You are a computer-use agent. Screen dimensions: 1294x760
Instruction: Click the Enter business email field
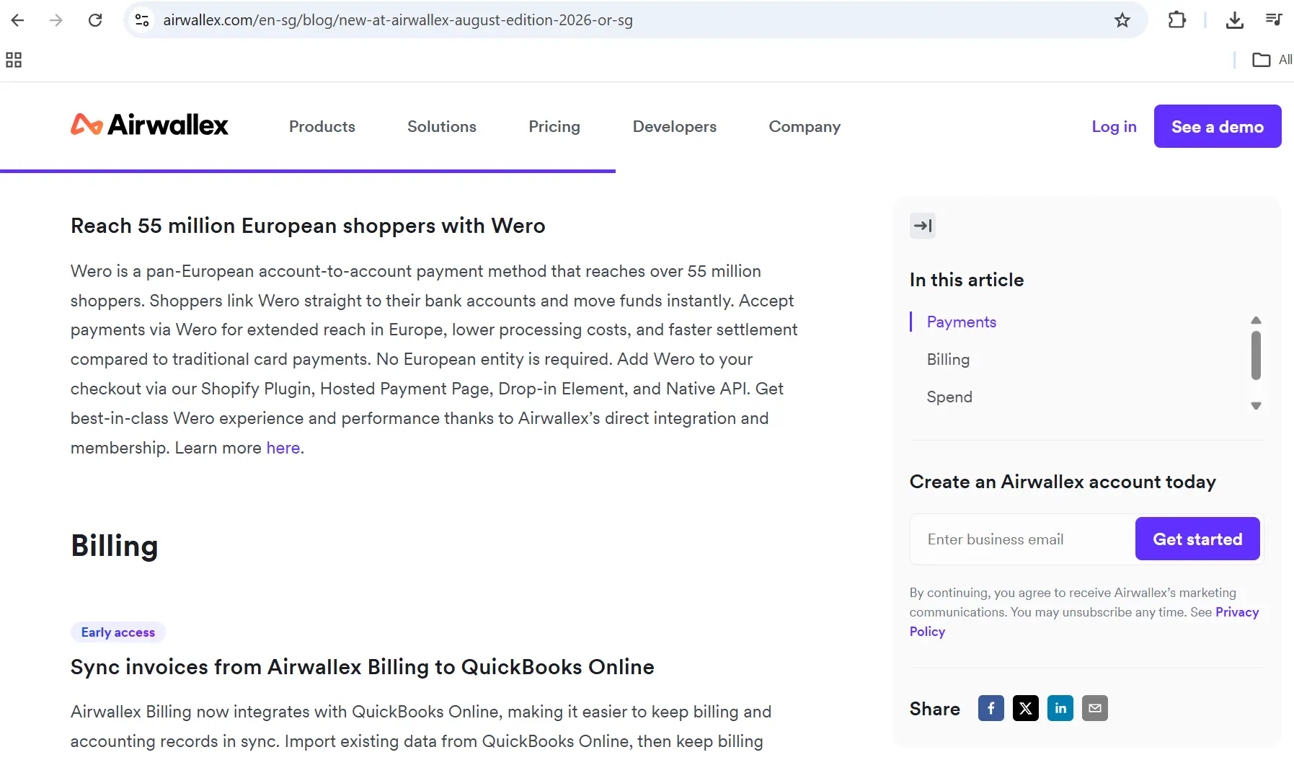tap(1022, 539)
